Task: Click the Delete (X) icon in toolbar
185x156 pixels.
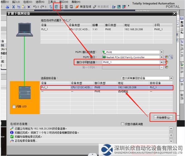Action: click(29, 6)
